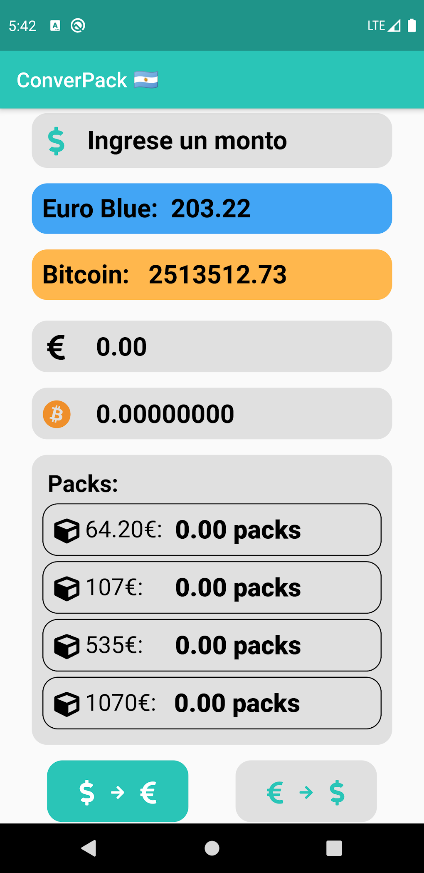Click the package icon next to 535€

[67, 645]
